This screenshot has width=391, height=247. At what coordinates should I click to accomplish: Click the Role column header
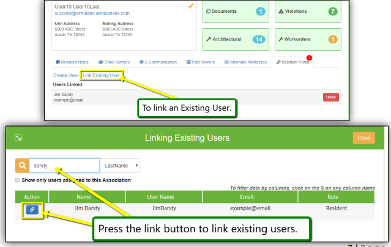pos(337,197)
